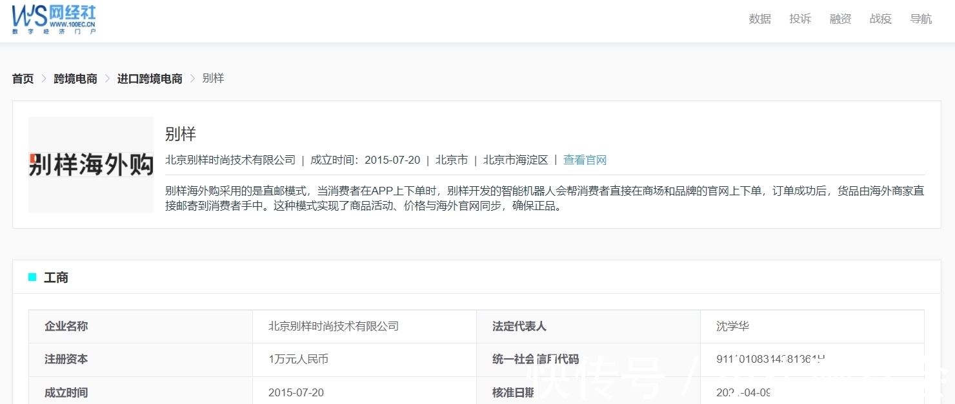Select the company name 北京别样时尚技术有限公司 in the table
The image size is (955, 404).
click(x=334, y=326)
